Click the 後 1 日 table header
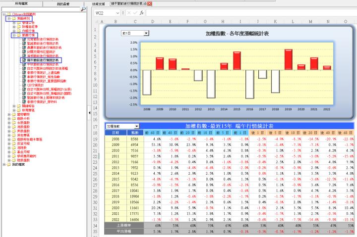Image resolution: width=357 pixels, height=237 pixels. pyautogui.click(x=258, y=133)
